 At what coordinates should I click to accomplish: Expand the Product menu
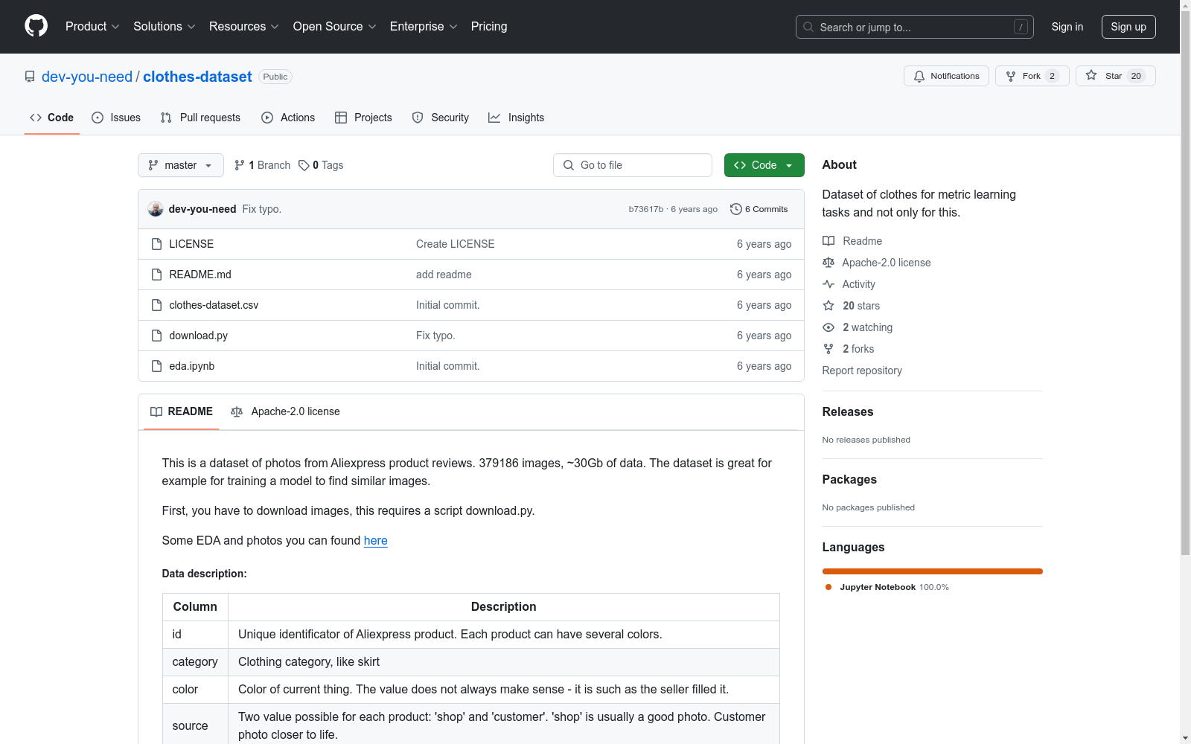pos(92,27)
